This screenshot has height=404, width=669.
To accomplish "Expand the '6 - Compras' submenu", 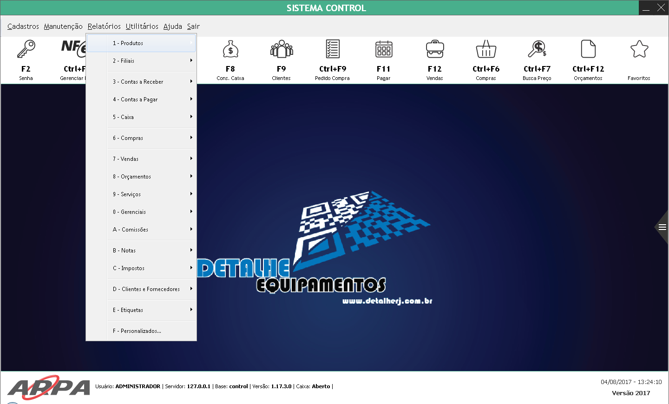I will (141, 138).
